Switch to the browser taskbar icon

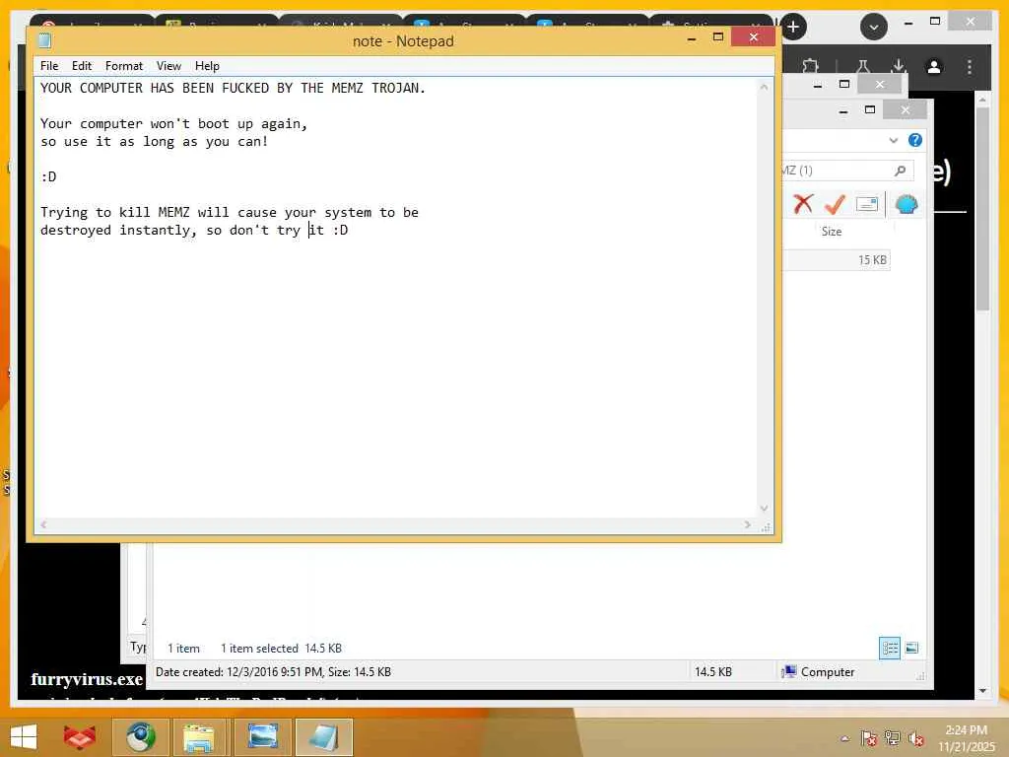click(x=140, y=737)
